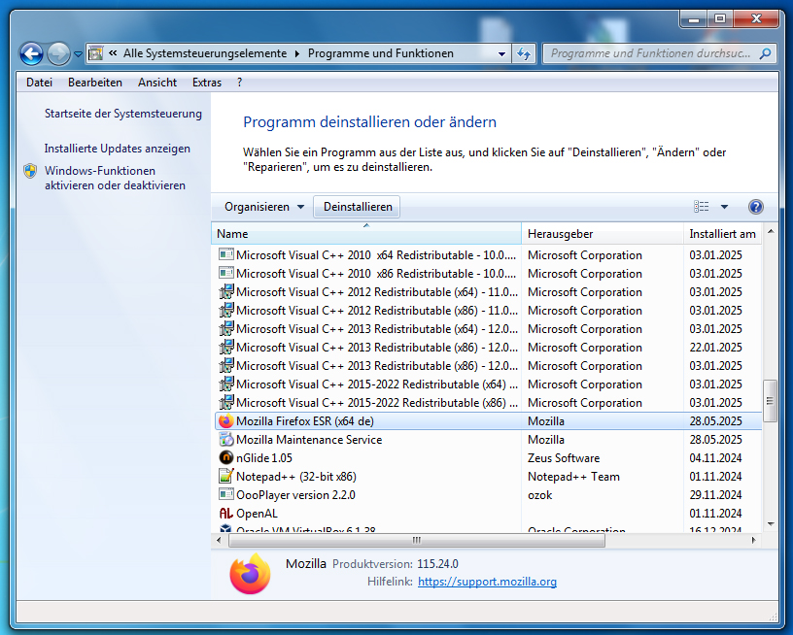The image size is (793, 635).
Task: Go back with the back arrow button
Action: click(x=31, y=54)
